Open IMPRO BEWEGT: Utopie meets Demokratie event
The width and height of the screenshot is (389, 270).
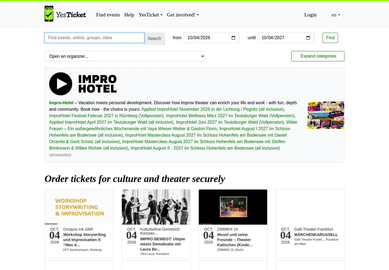point(163,244)
